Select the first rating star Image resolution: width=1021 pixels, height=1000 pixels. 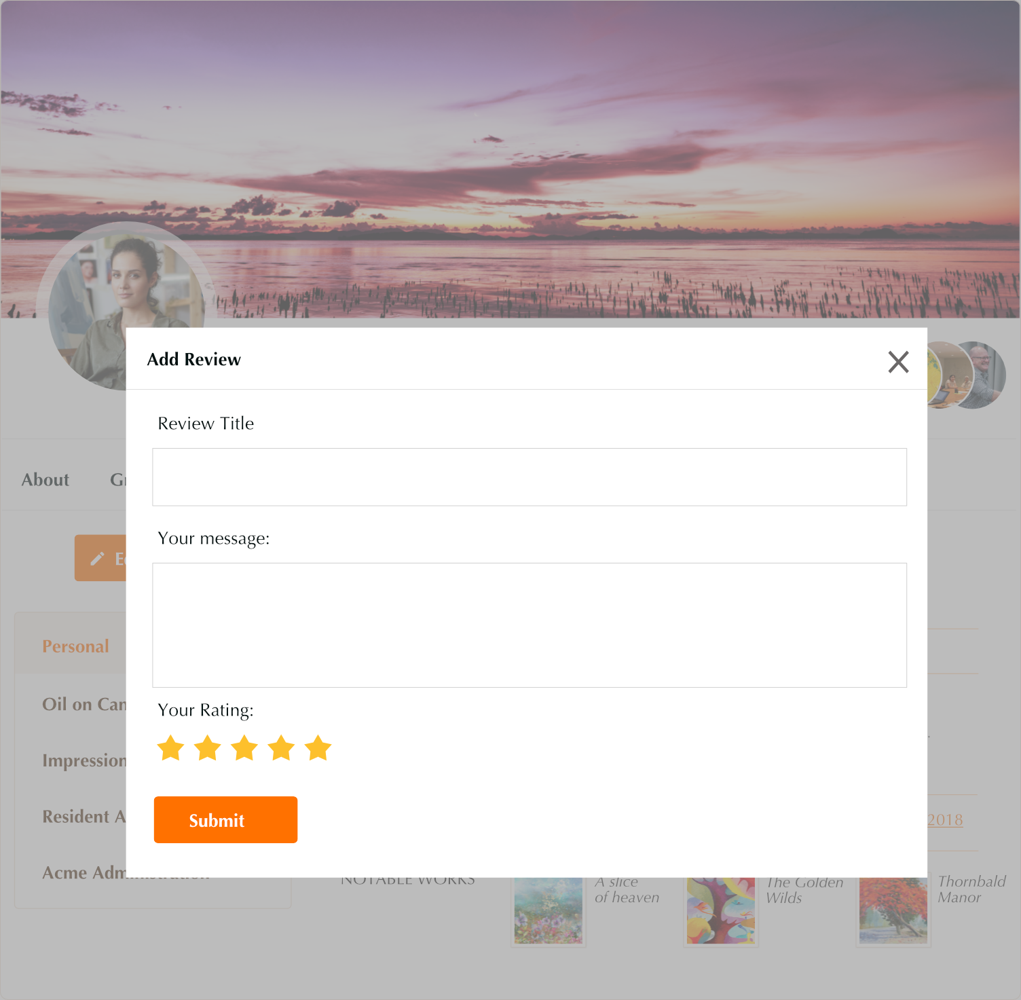click(170, 748)
